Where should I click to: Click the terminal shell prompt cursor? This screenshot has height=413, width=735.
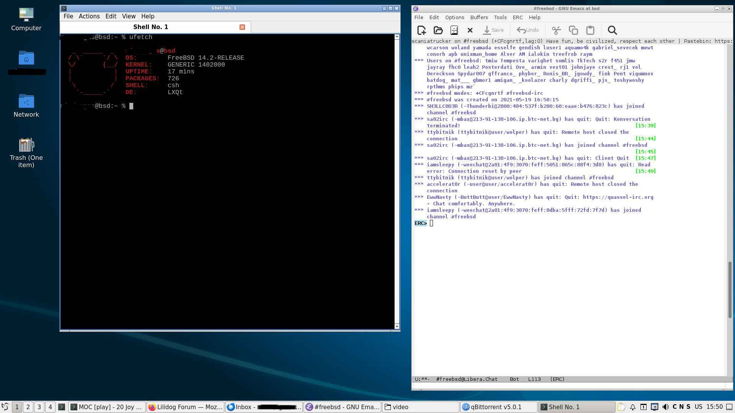[131, 106]
